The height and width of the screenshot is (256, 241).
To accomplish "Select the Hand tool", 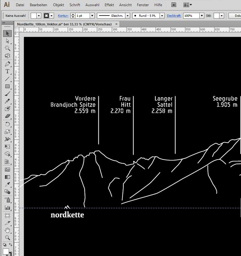I will (7, 230).
